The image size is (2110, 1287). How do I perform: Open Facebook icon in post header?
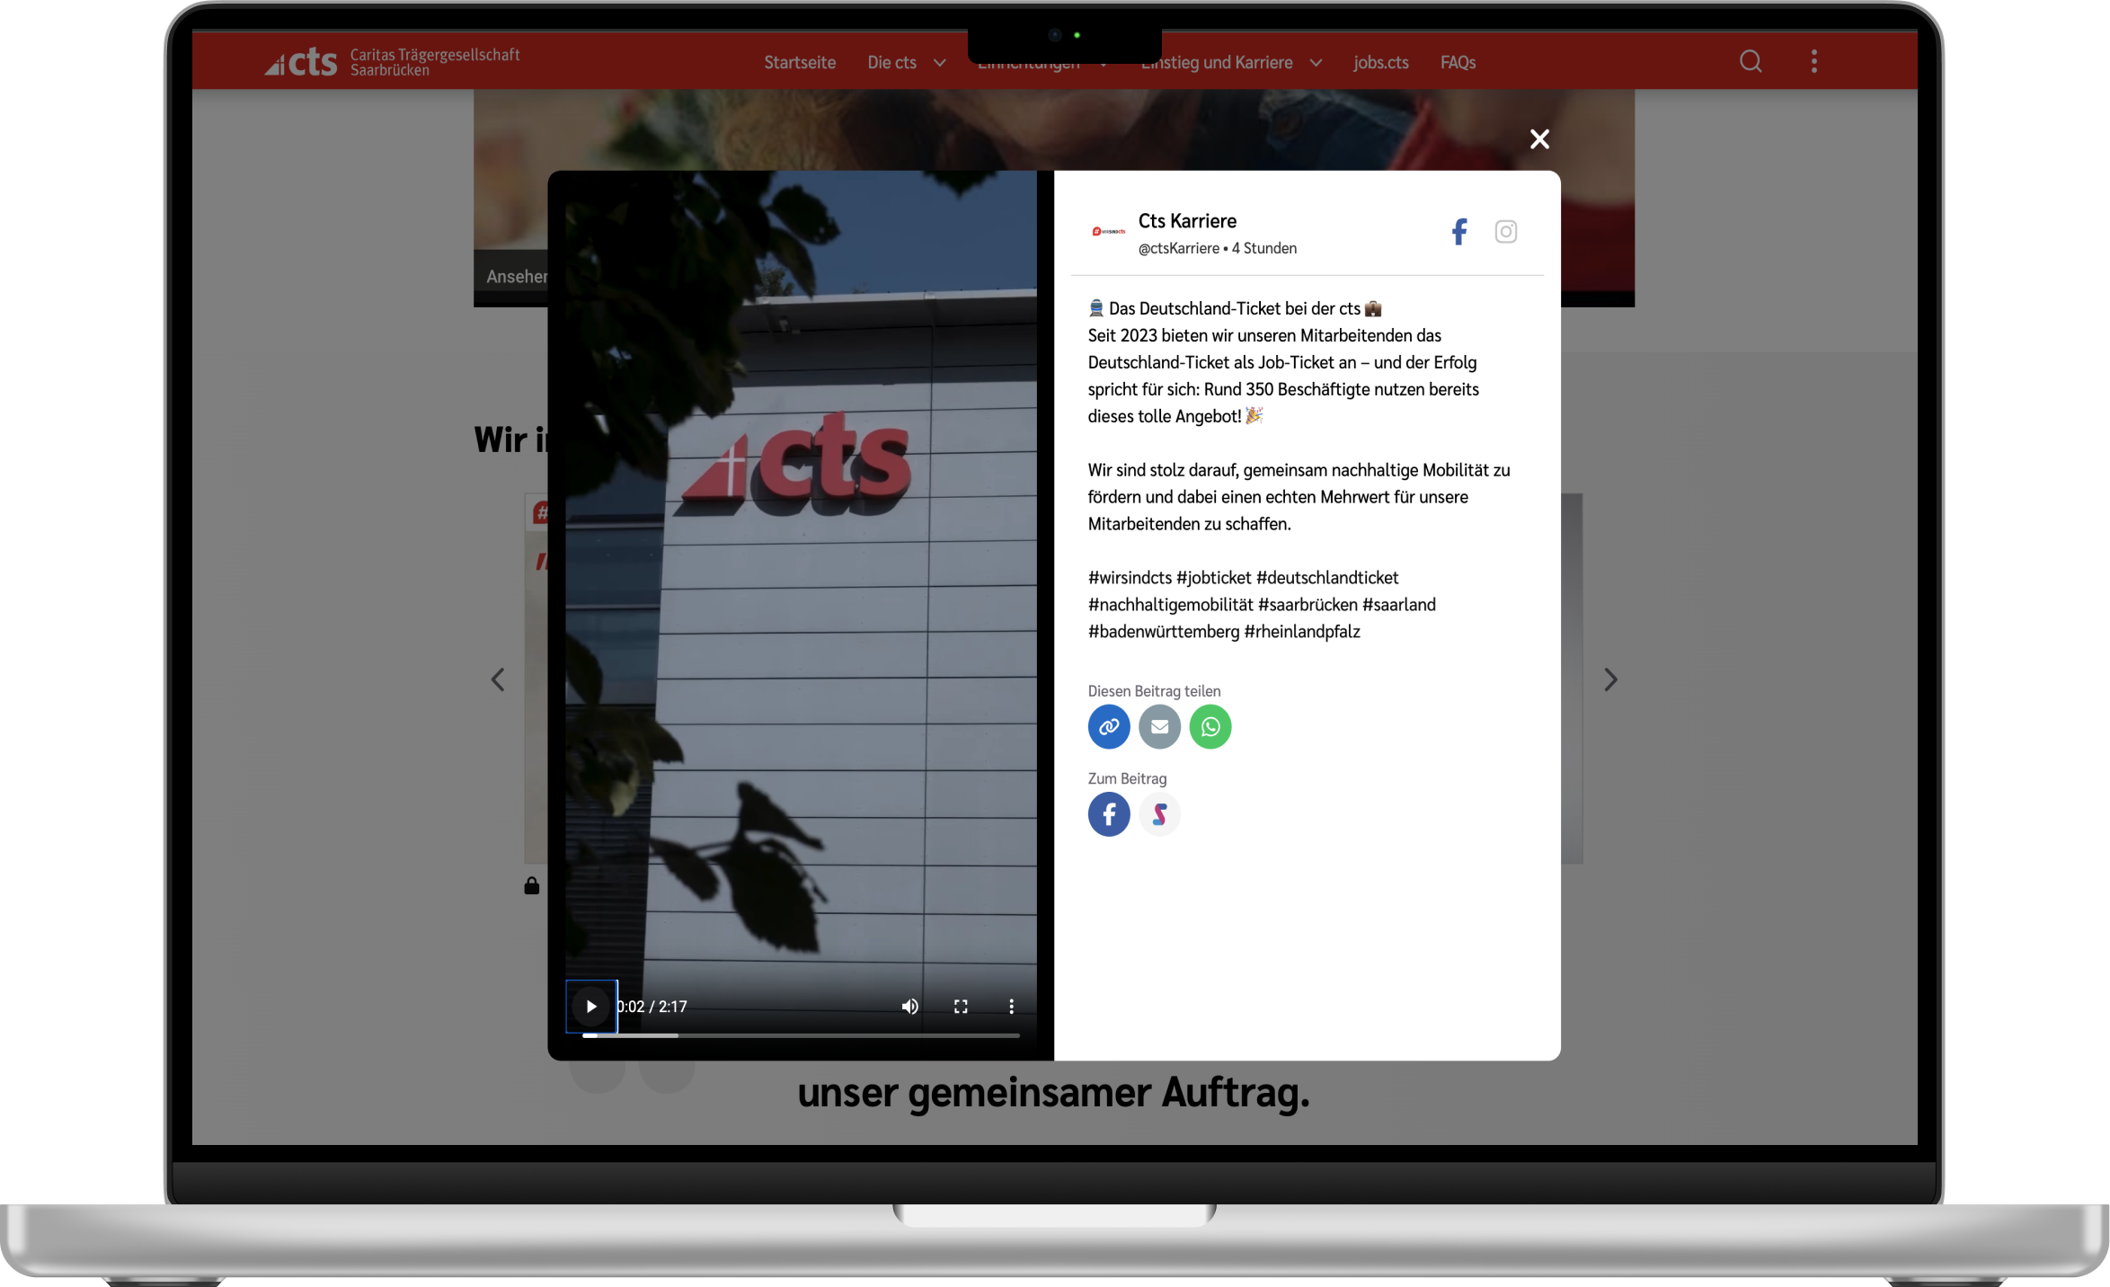pos(1459,232)
